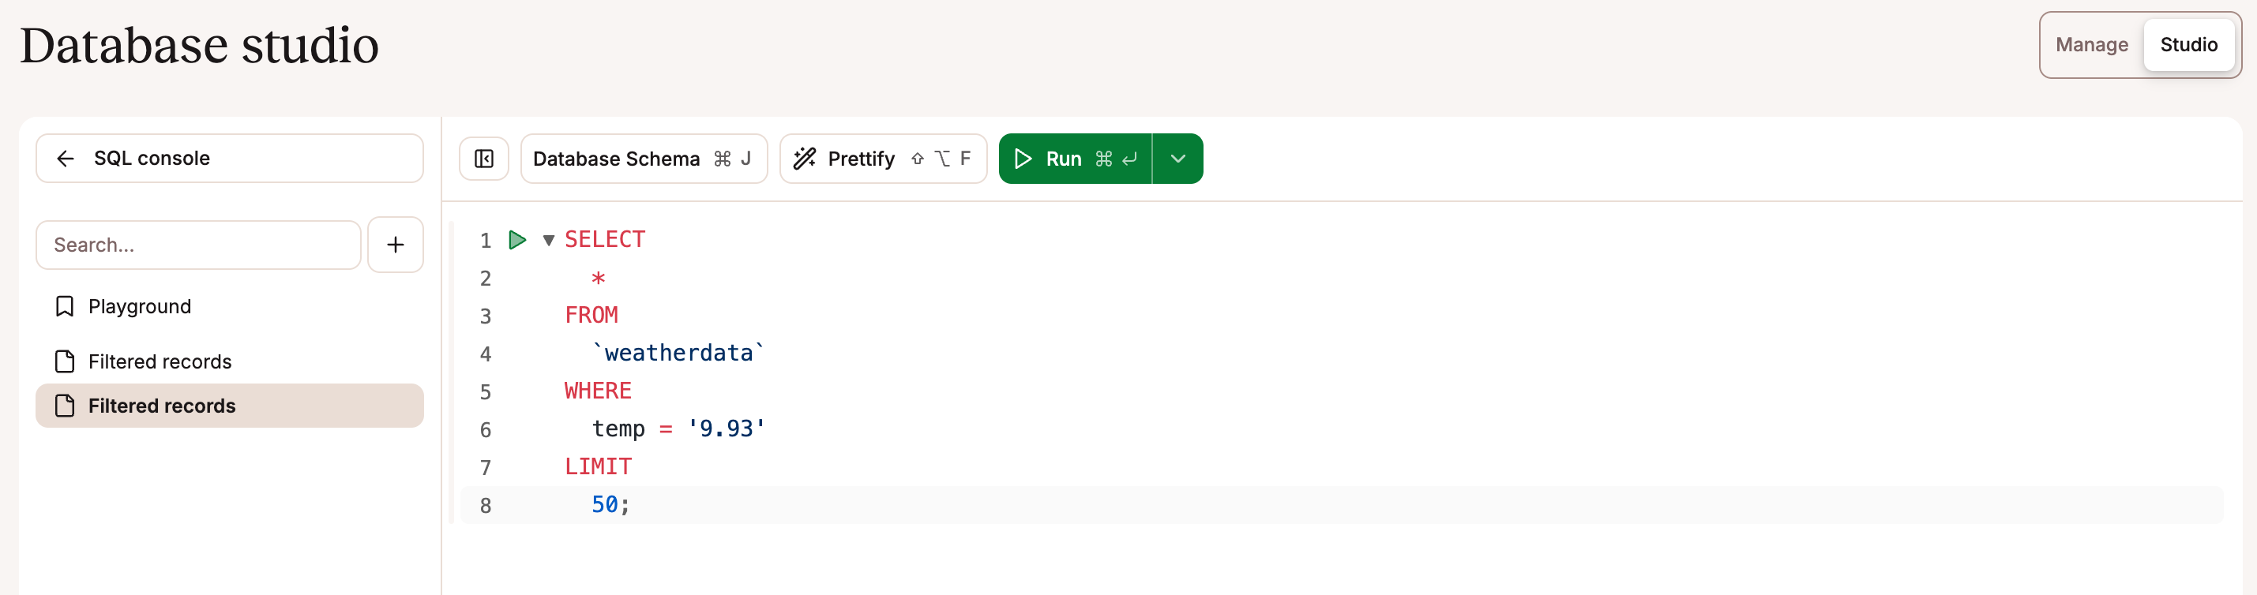The height and width of the screenshot is (595, 2257).
Task: Switch to the Manage view
Action: (x=2091, y=45)
